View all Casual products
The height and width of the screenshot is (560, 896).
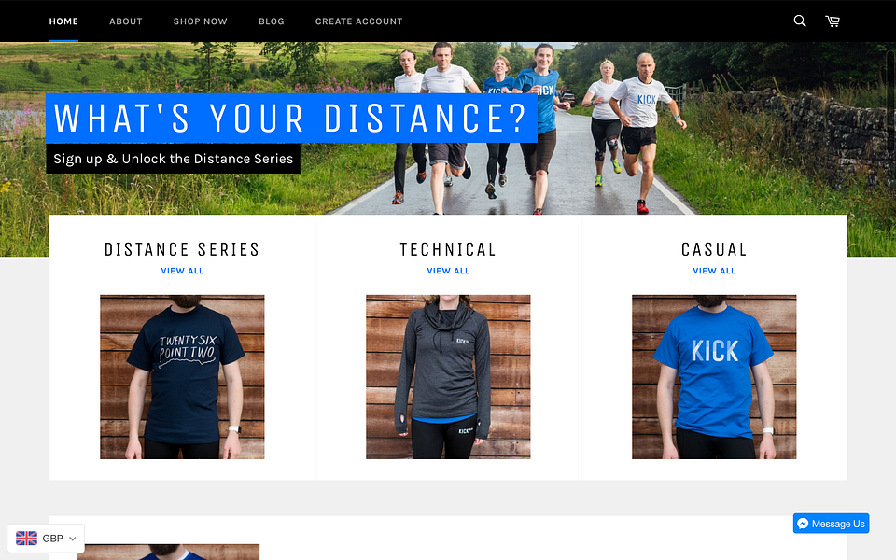click(x=714, y=271)
